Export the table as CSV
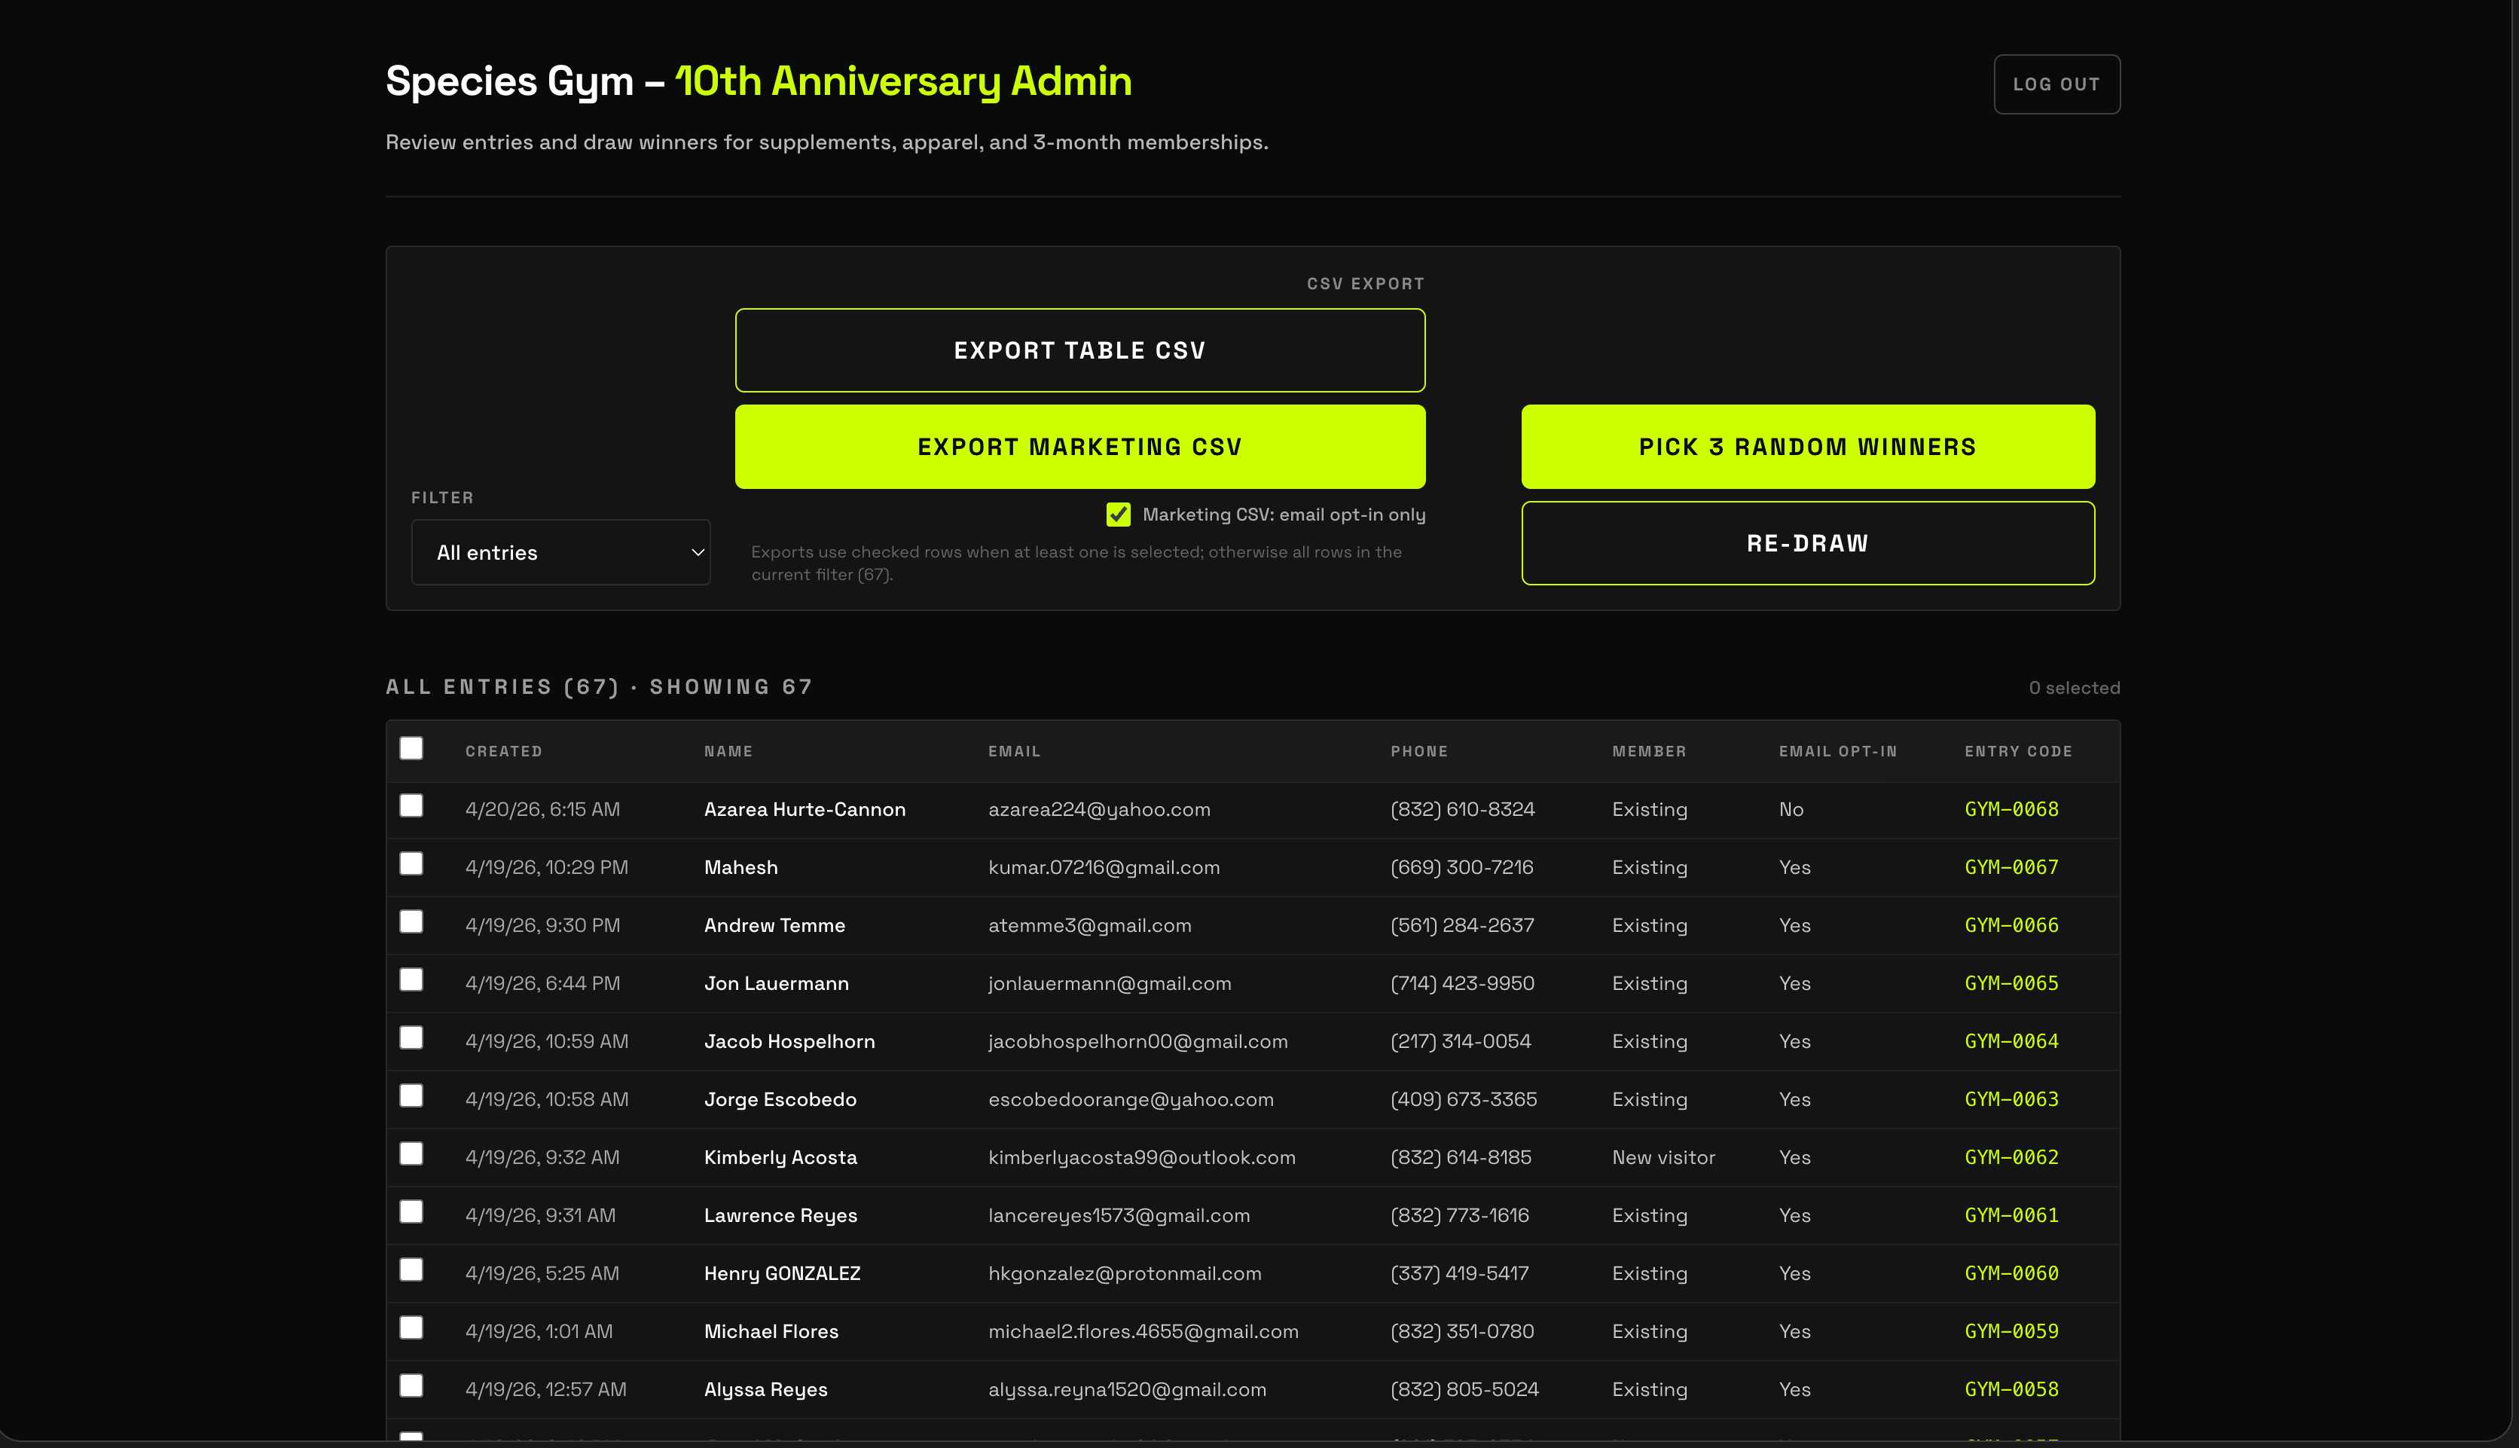This screenshot has width=2519, height=1448. tap(1079, 350)
